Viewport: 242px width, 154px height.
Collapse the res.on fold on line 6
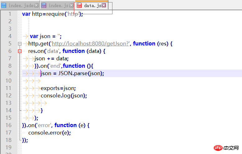[20, 51]
